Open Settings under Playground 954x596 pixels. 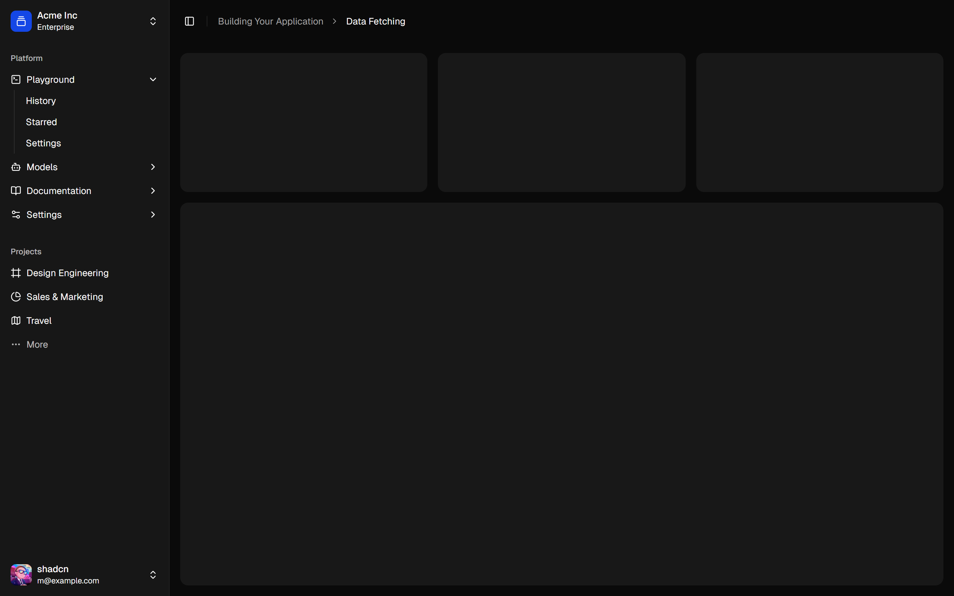[x=43, y=143]
